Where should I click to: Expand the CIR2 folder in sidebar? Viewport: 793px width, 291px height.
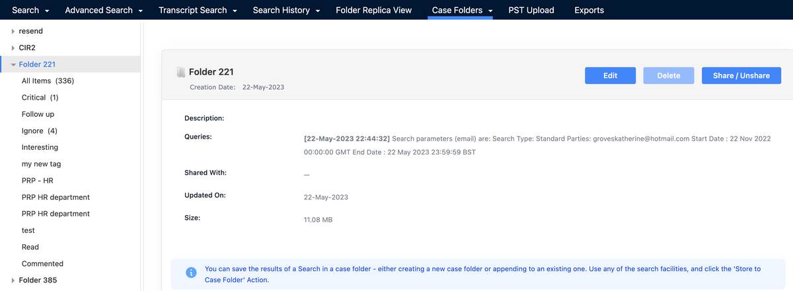point(13,48)
